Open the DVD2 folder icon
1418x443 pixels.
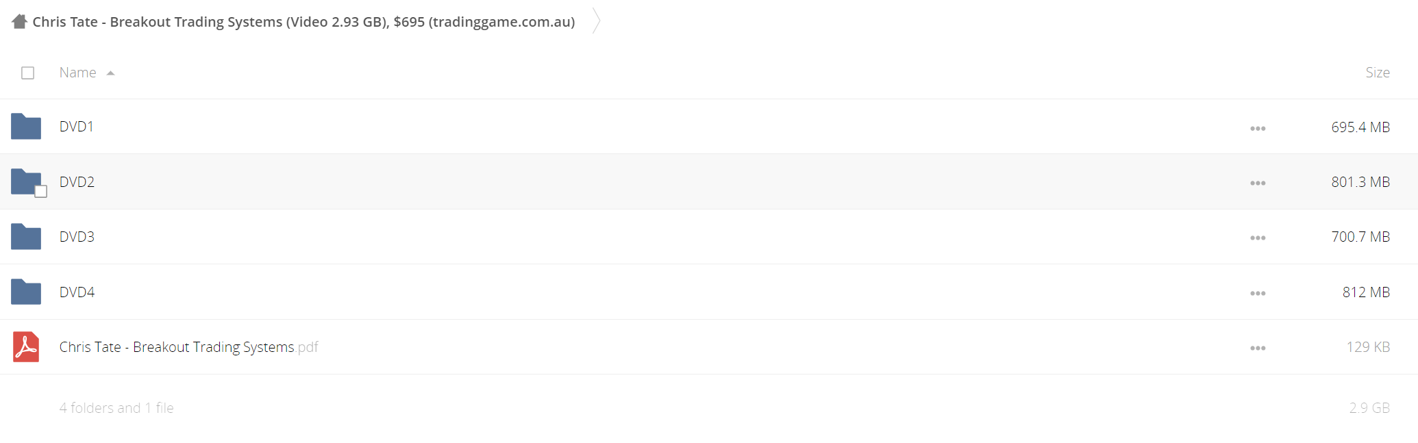26,181
